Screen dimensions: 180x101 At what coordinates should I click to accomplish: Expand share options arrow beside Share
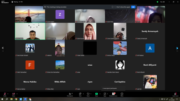[100, 94]
